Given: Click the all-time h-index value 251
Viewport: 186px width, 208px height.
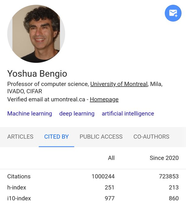Looking at the screenshot, I should click(109, 188).
